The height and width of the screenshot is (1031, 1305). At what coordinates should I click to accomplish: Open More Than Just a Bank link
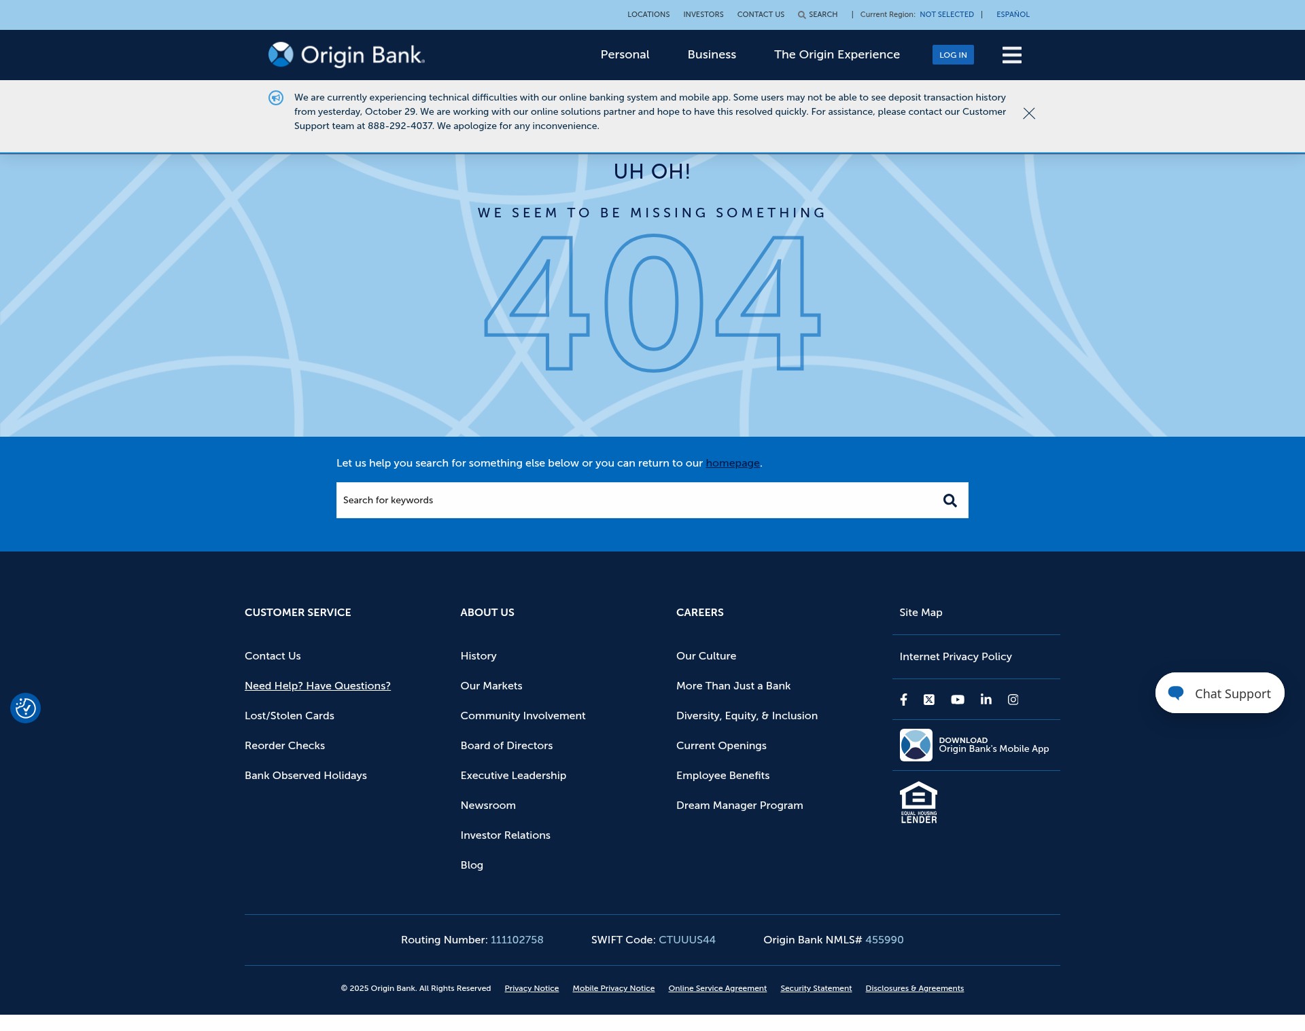pyautogui.click(x=733, y=686)
